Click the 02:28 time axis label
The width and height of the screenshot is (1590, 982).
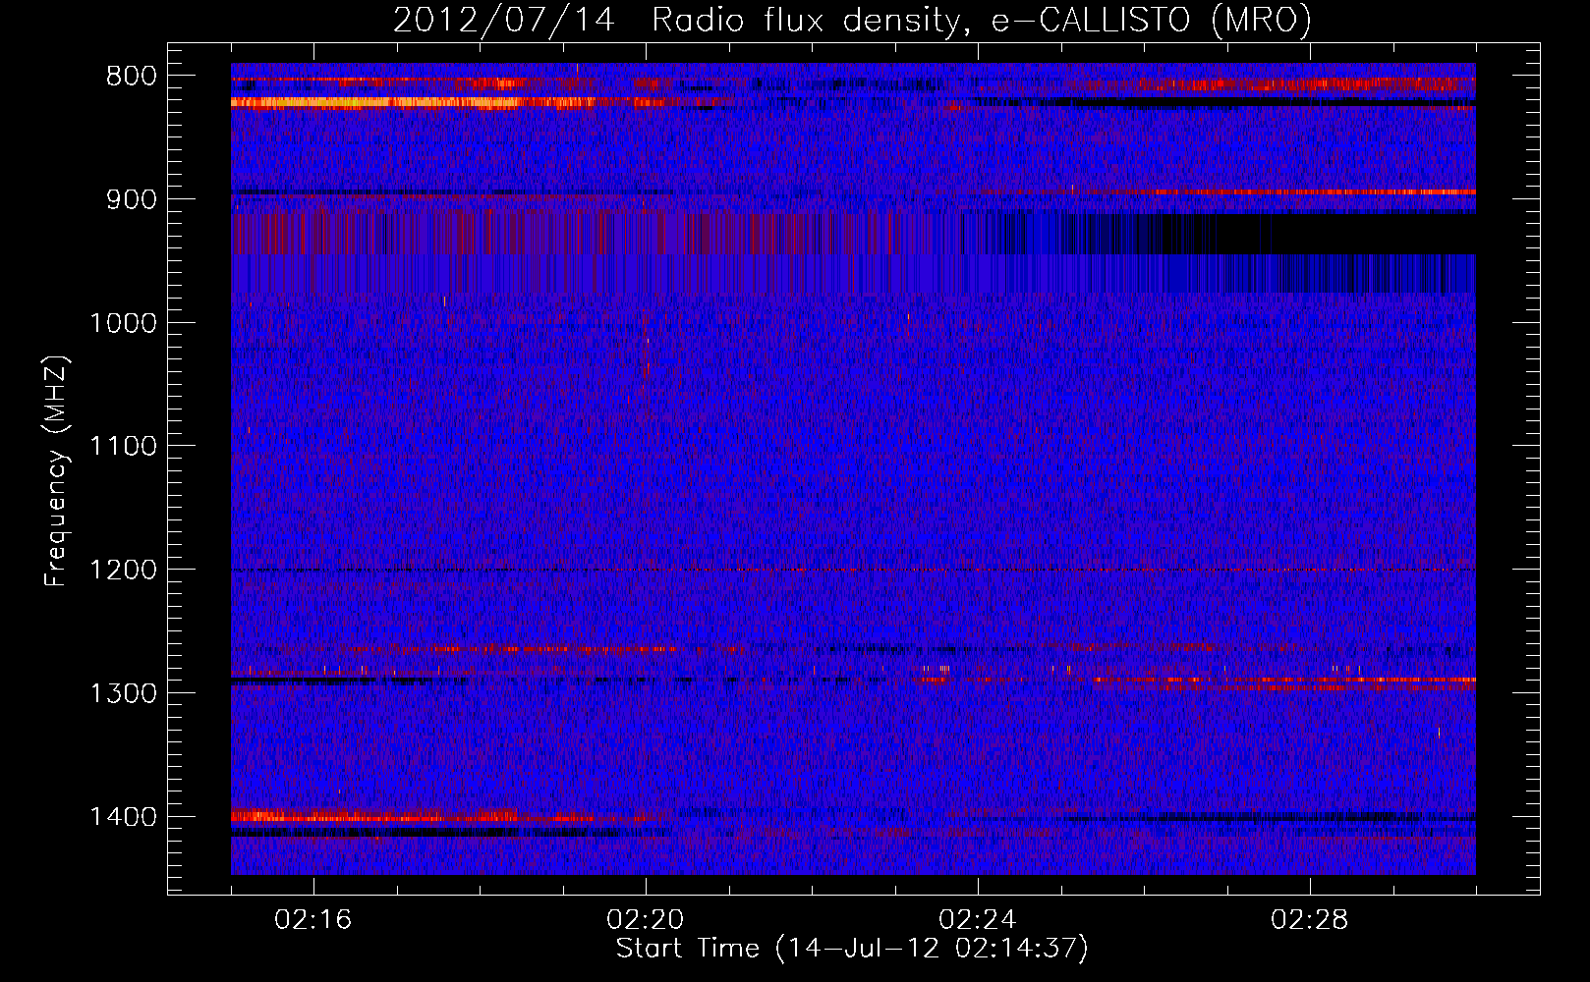point(1310,920)
